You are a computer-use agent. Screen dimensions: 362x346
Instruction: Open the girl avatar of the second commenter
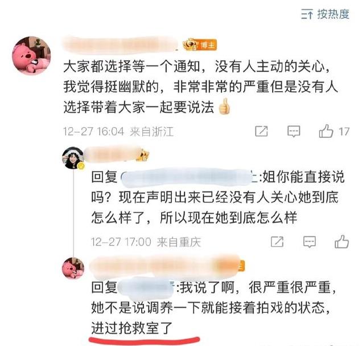coord(73,158)
